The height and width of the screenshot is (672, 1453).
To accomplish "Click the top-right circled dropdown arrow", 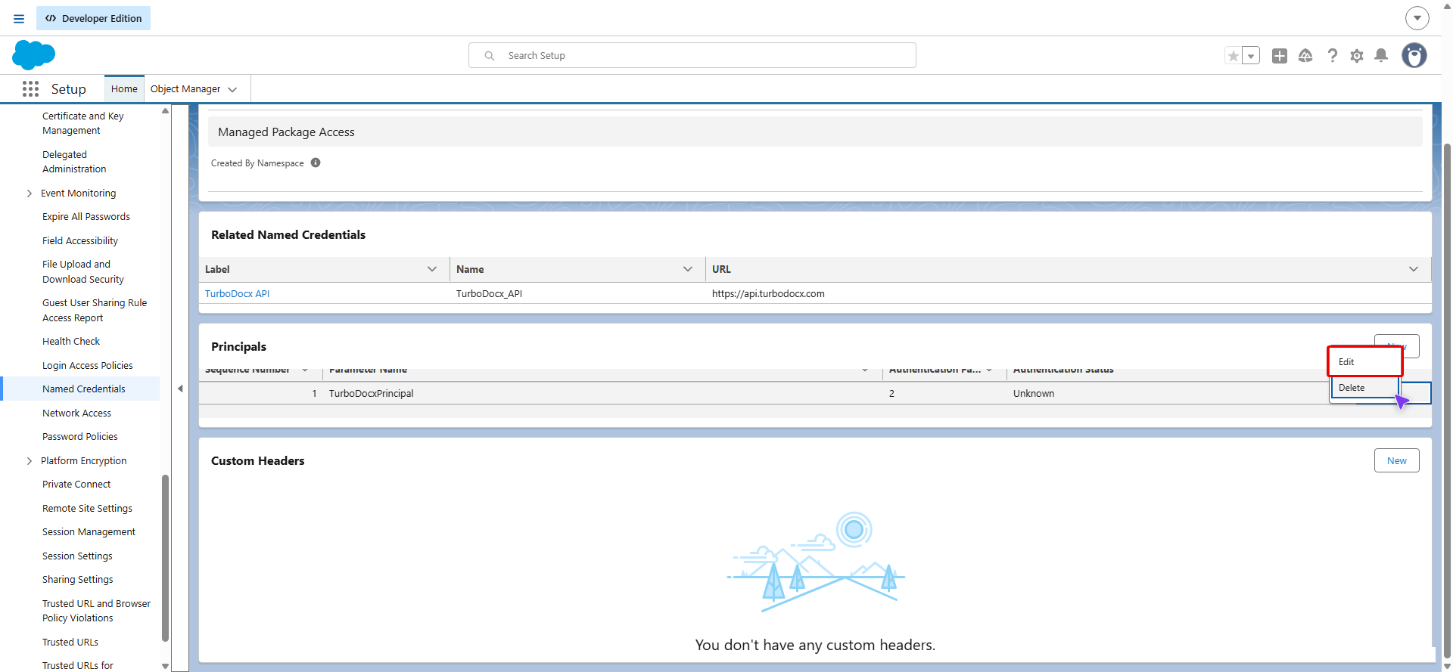I will (x=1417, y=18).
